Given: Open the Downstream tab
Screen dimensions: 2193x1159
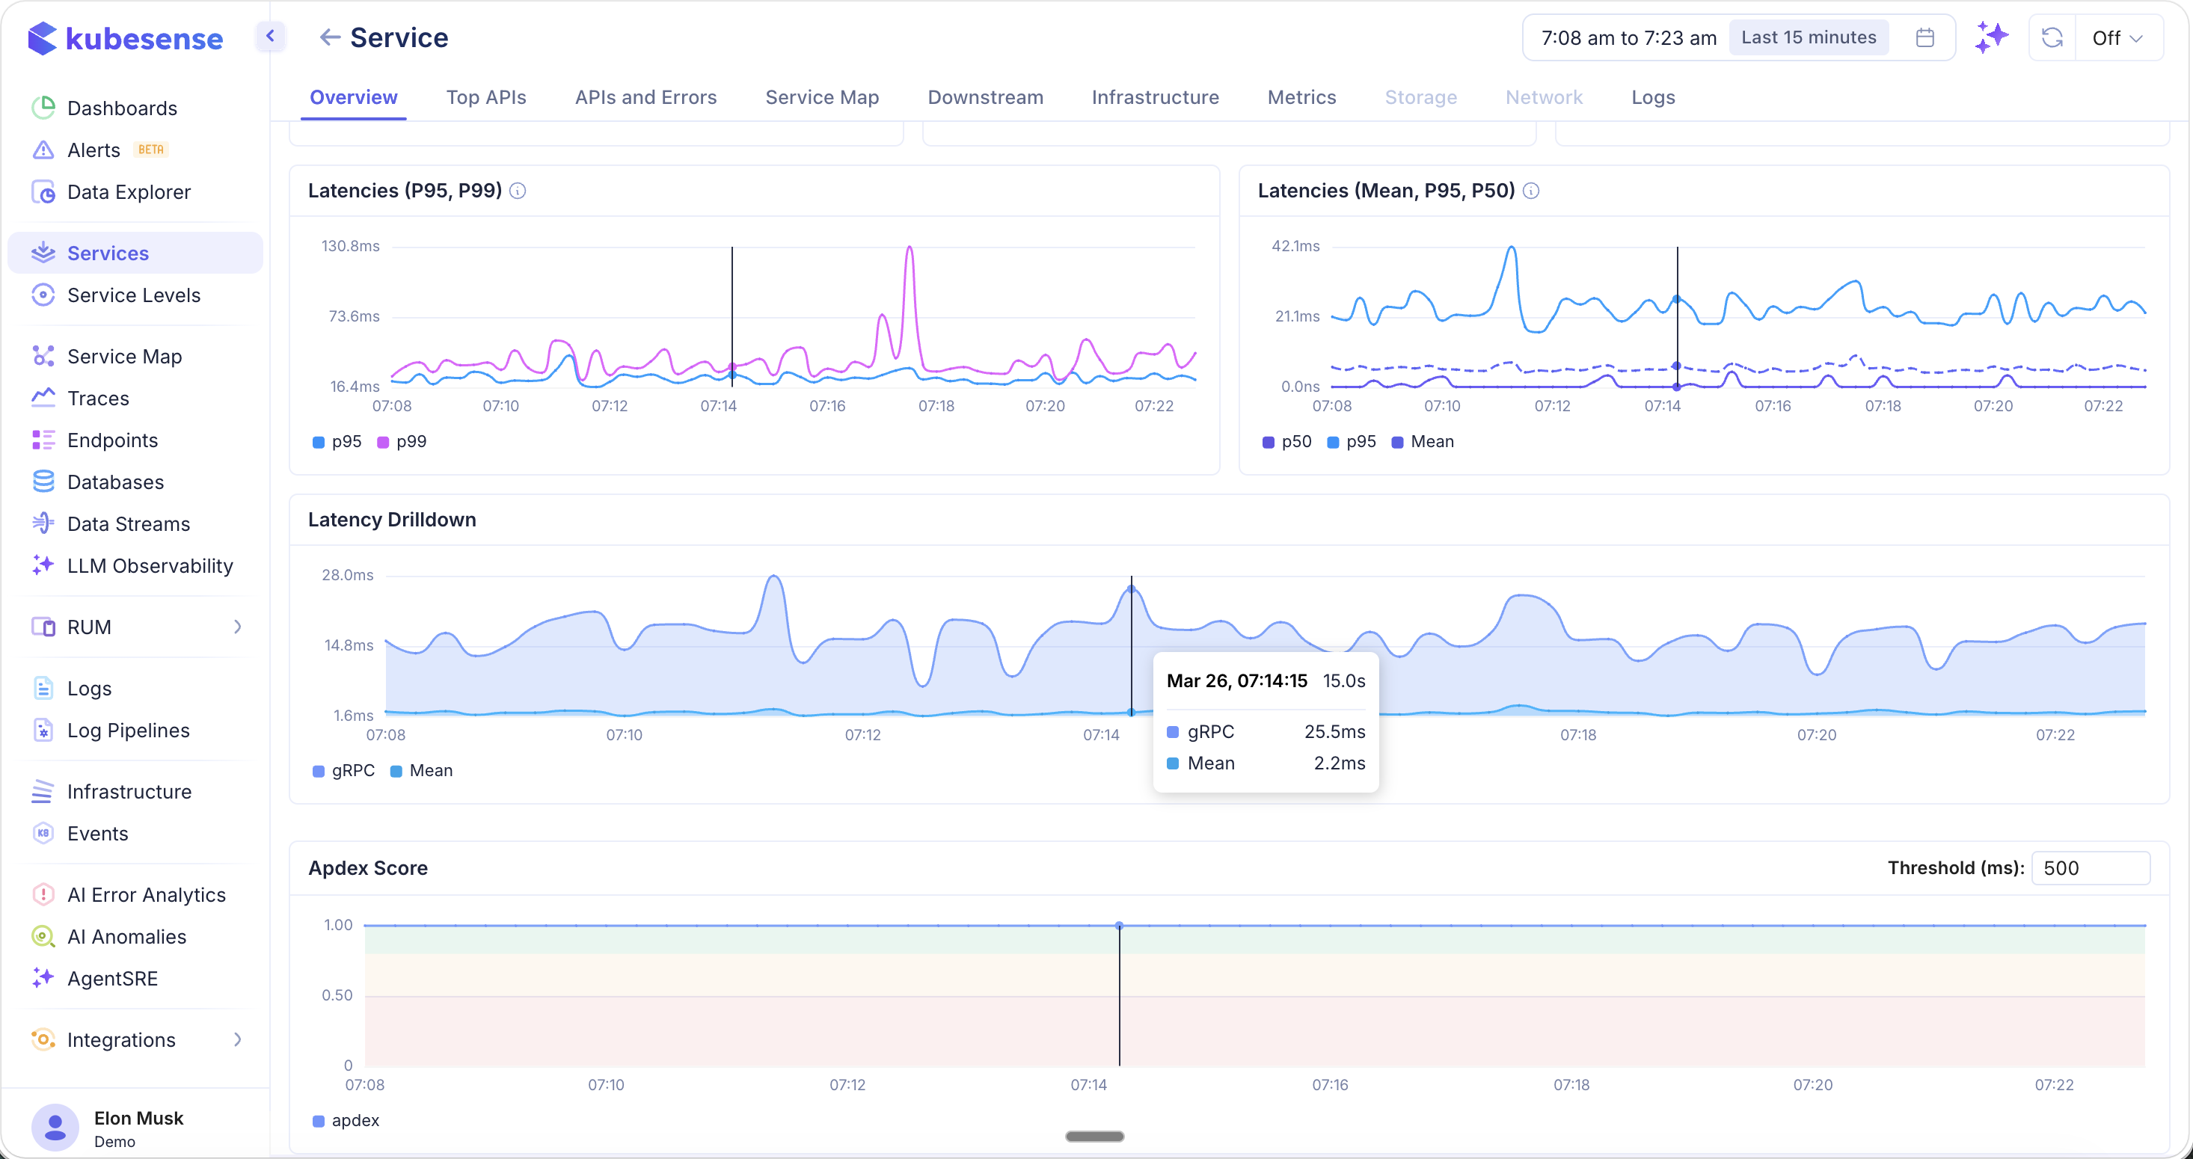Looking at the screenshot, I should click(x=985, y=97).
